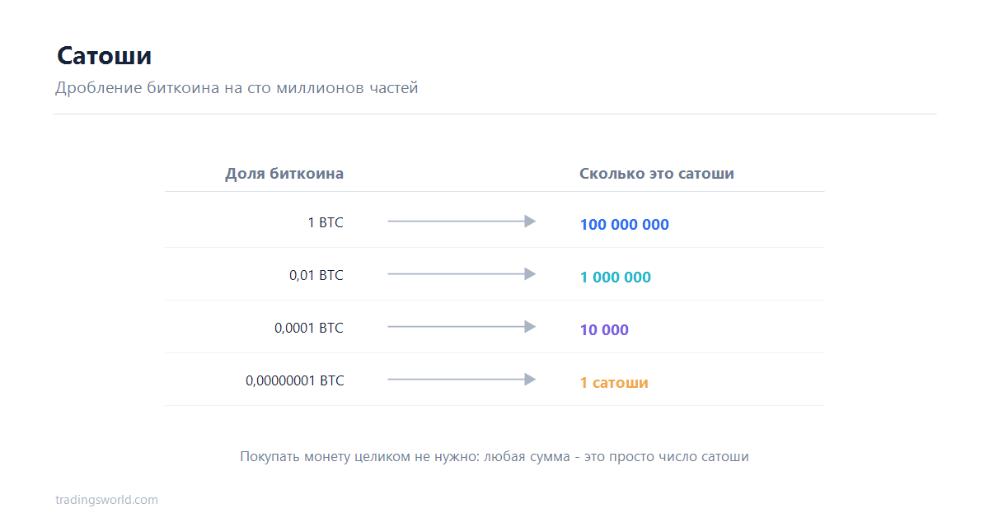Image resolution: width=989 pixels, height=527 pixels.
Task: Click the Сколько это сатоши column header
Action: (x=657, y=174)
